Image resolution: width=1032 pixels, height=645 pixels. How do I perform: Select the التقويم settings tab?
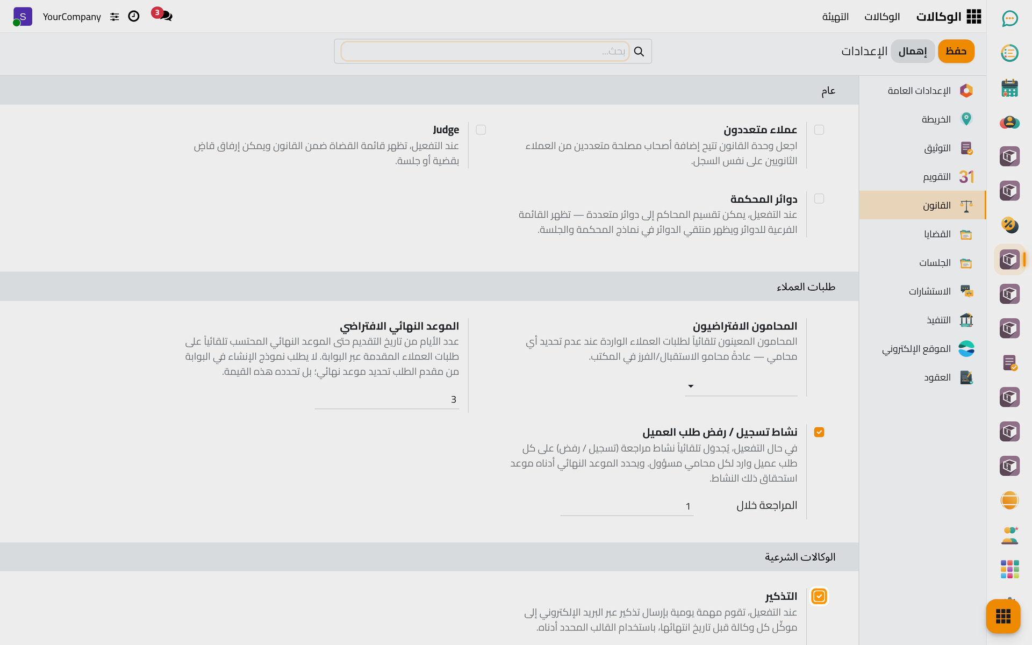tap(922, 176)
